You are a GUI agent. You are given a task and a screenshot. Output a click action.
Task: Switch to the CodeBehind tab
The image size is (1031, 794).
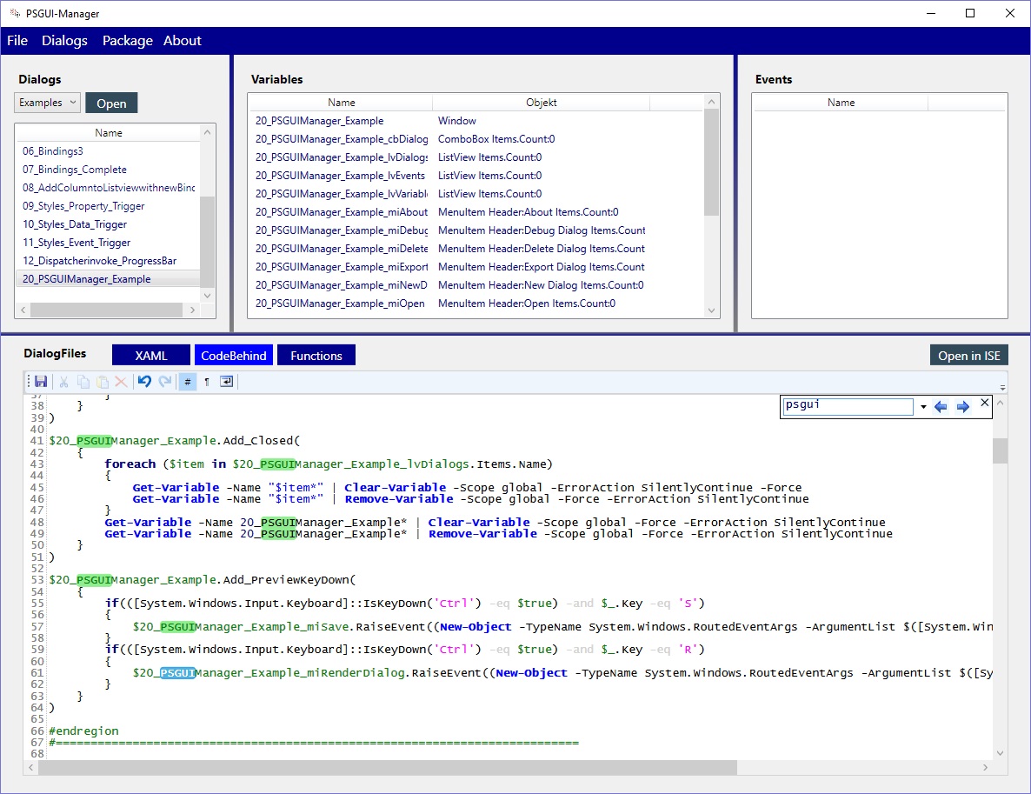(x=234, y=355)
